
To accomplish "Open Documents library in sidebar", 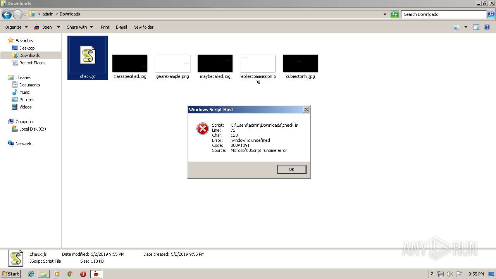I will tap(29, 85).
